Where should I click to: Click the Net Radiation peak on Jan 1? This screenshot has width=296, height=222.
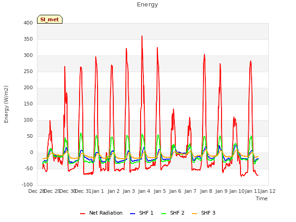pyautogui.click(x=96, y=56)
